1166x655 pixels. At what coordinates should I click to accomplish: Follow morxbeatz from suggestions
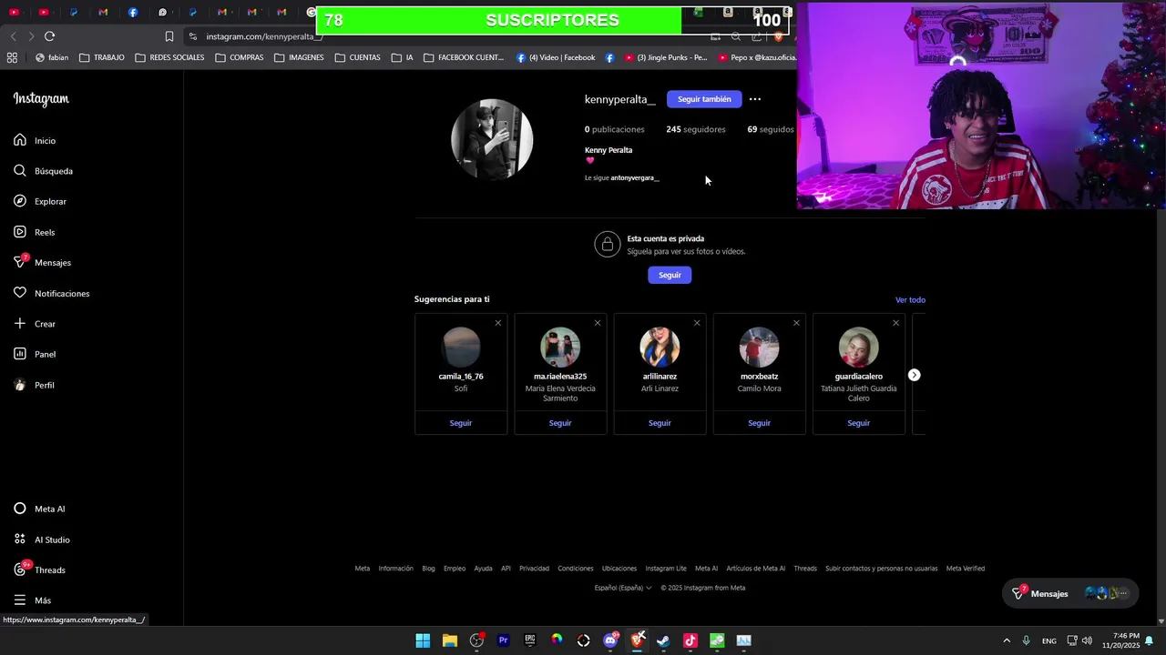click(x=759, y=423)
